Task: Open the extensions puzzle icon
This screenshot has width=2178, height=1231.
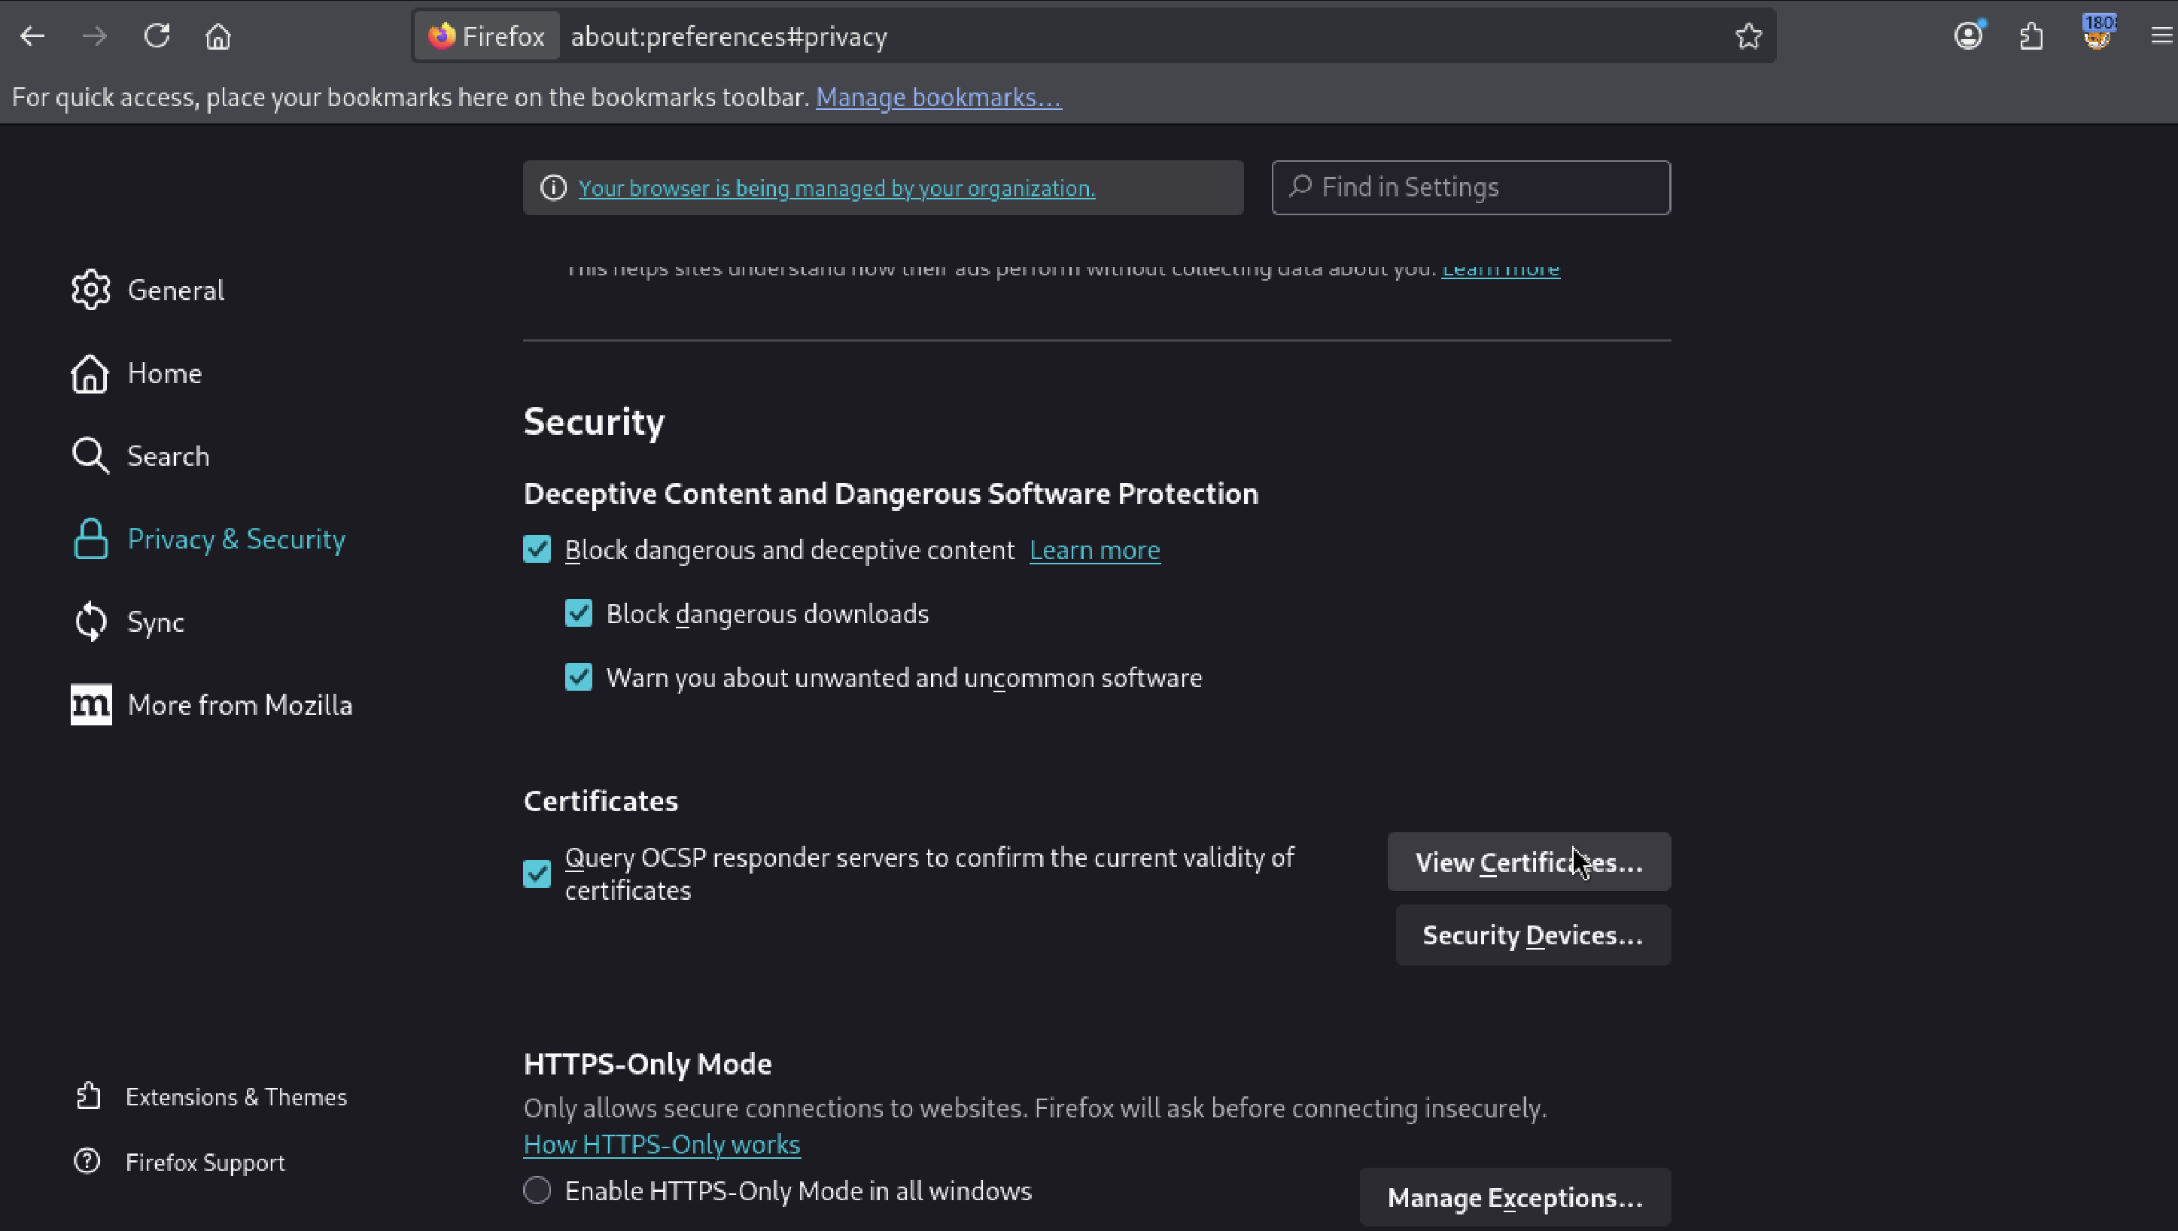Action: (2032, 36)
